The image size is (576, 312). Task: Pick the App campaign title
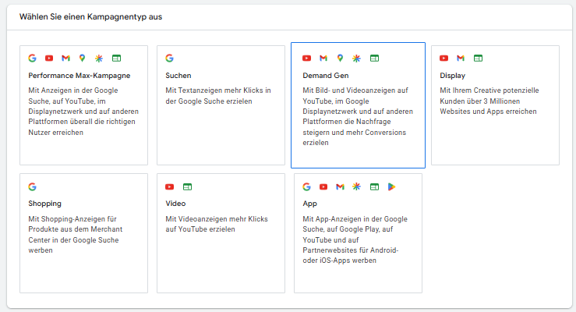point(309,204)
